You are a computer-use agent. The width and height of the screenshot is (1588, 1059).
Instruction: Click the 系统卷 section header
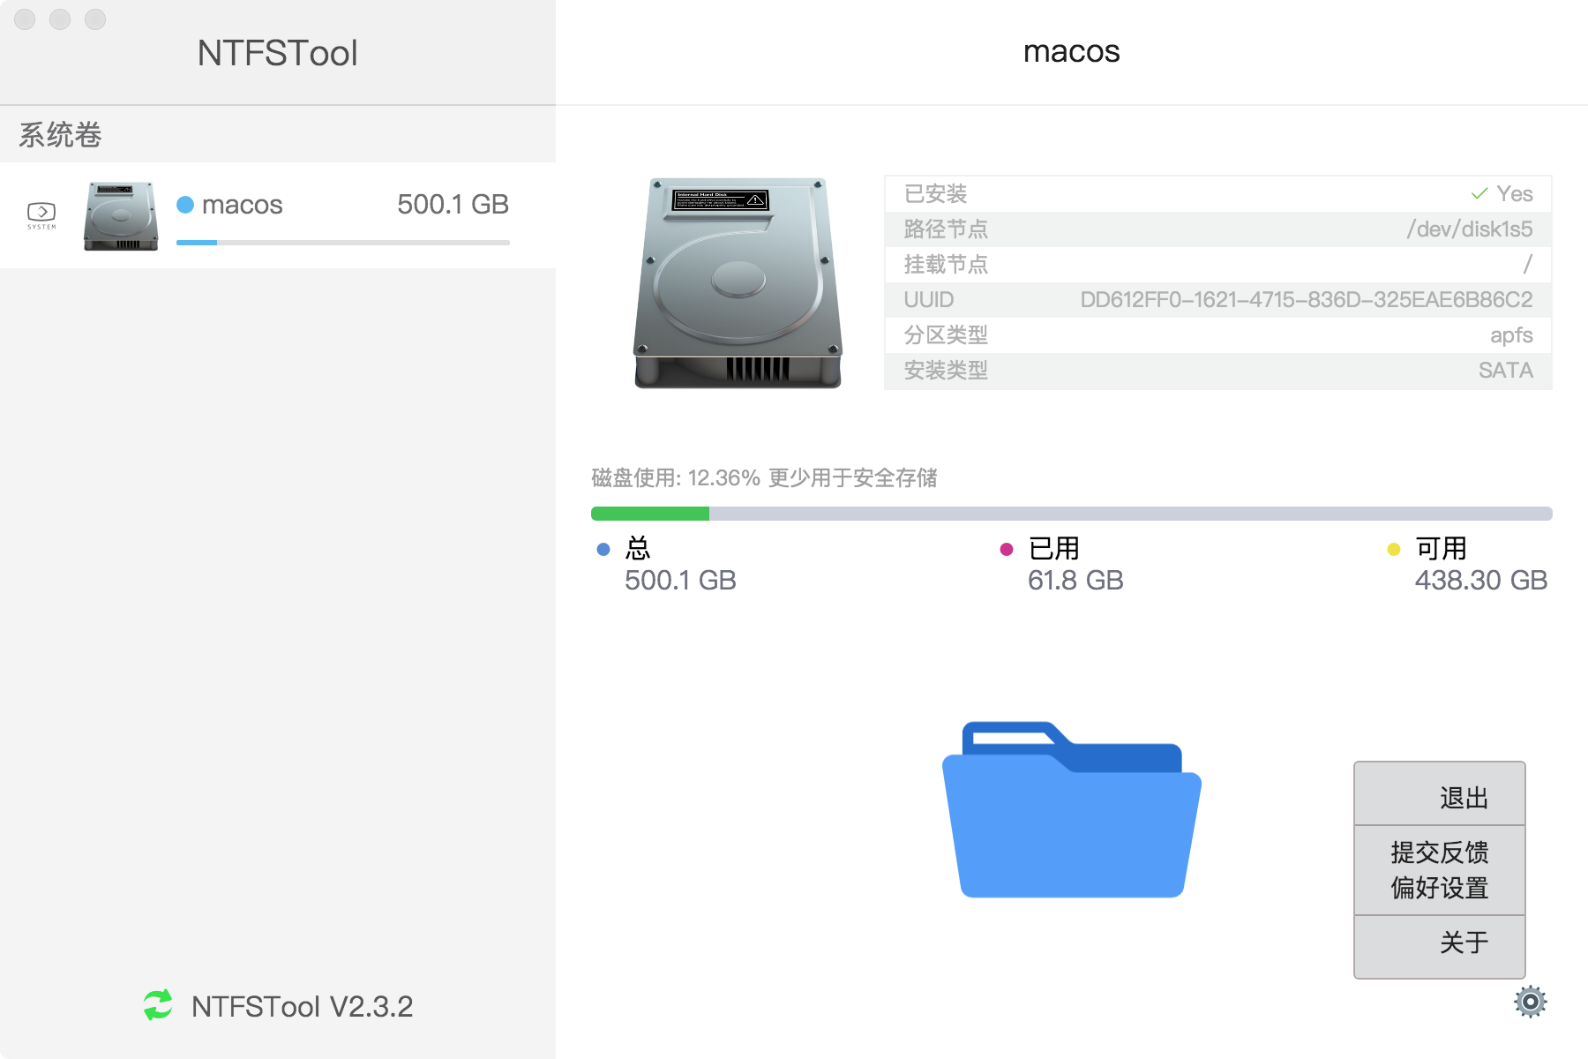tap(60, 135)
